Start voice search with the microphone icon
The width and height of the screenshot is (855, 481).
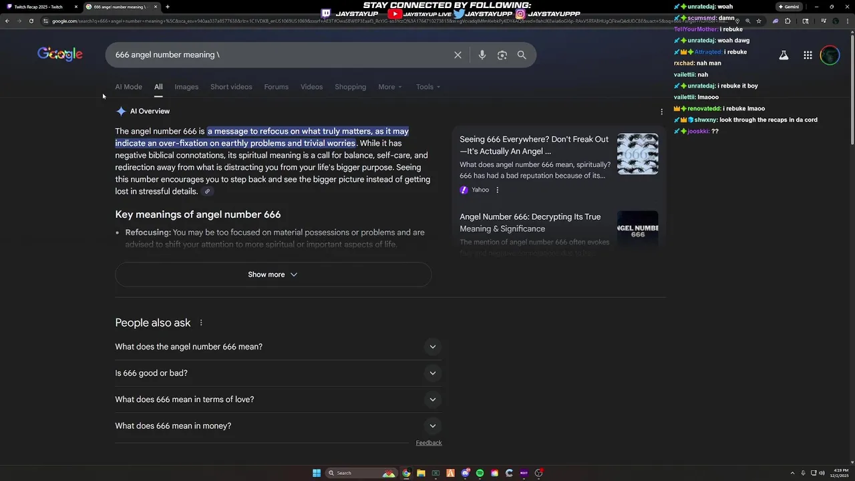[x=482, y=55]
